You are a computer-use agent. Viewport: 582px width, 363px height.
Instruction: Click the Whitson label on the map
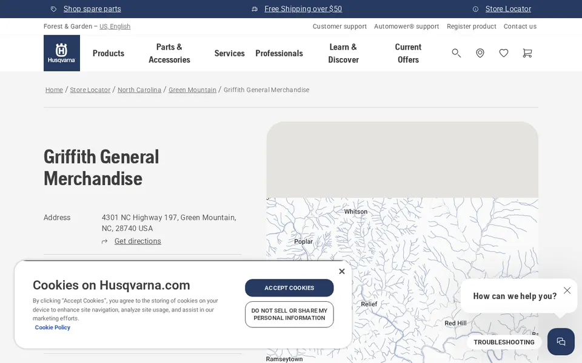[x=356, y=212]
